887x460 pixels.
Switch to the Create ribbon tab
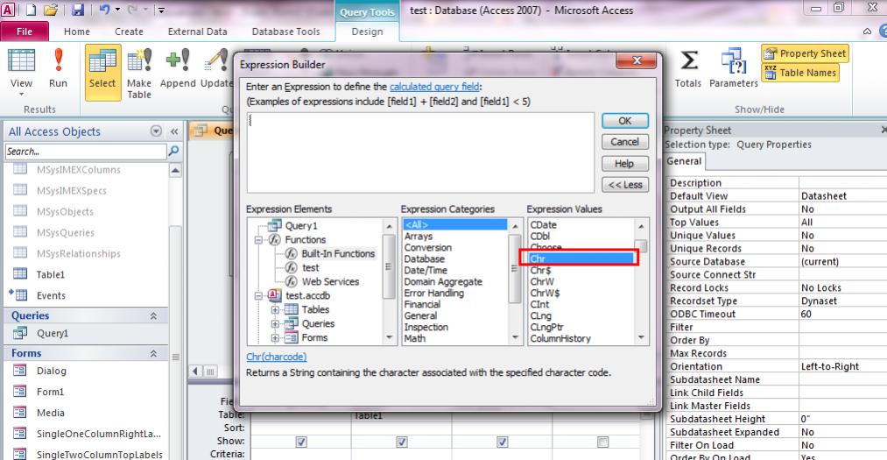click(129, 32)
